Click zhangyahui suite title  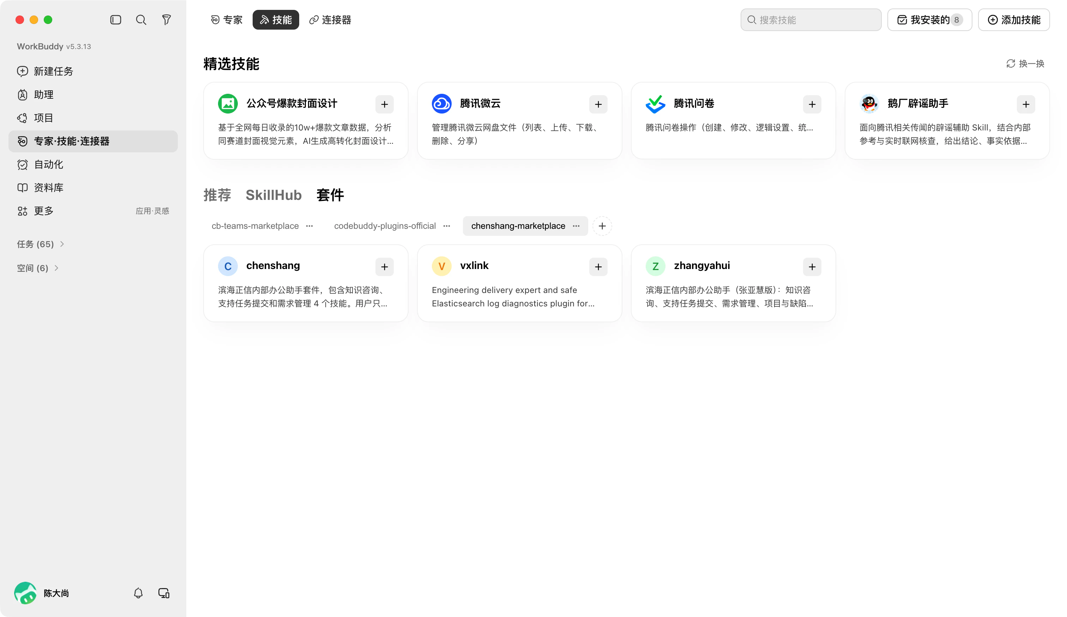click(x=702, y=266)
